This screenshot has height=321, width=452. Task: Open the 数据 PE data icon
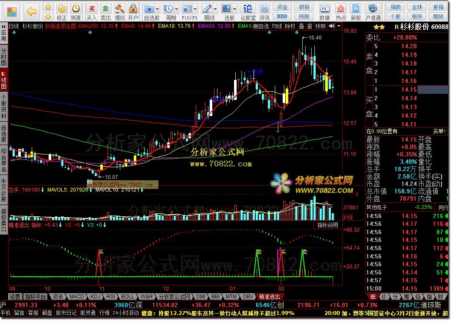click(325, 12)
